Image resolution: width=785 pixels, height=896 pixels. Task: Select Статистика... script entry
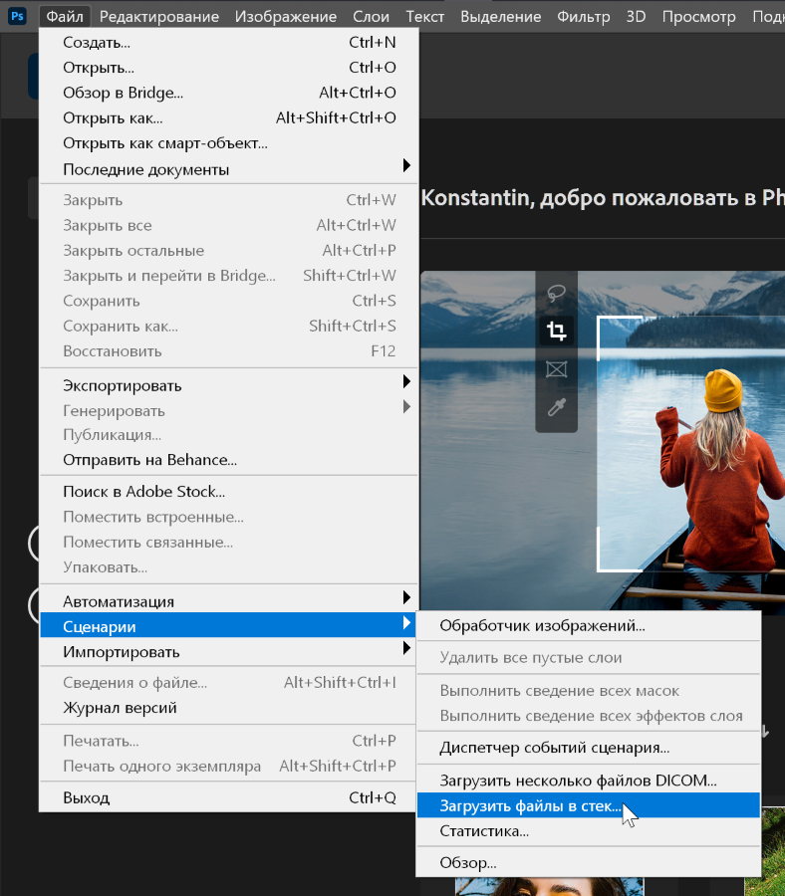point(589,831)
